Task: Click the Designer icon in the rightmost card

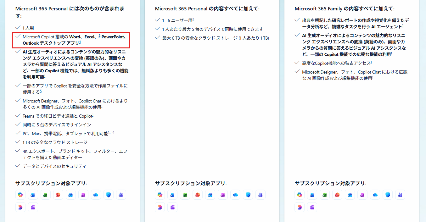Action: point(300,207)
